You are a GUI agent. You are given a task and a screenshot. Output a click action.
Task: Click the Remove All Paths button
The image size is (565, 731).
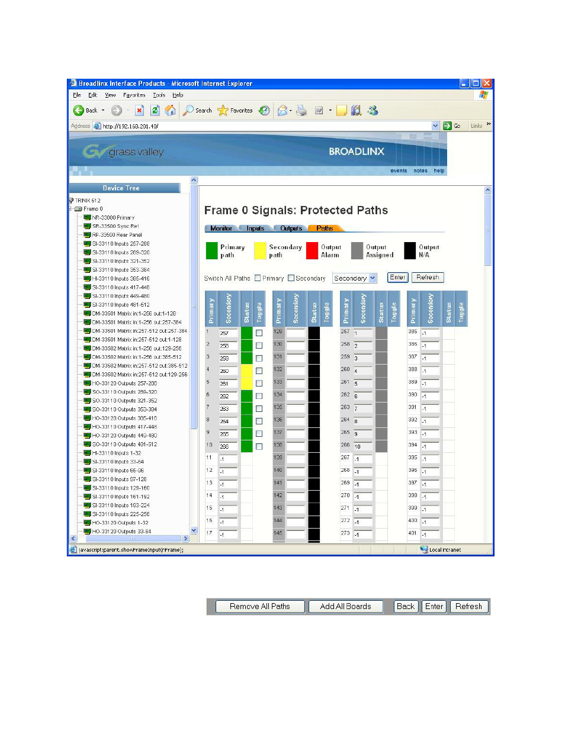260,607
